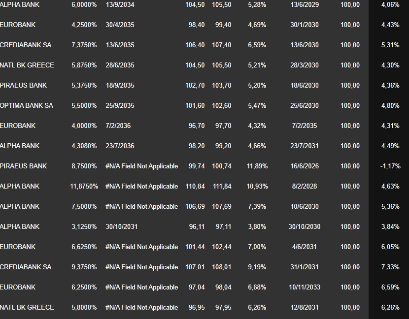This screenshot has height=319, width=409.
Task: Click the 30/1/2030 call date
Action: (x=305, y=25)
